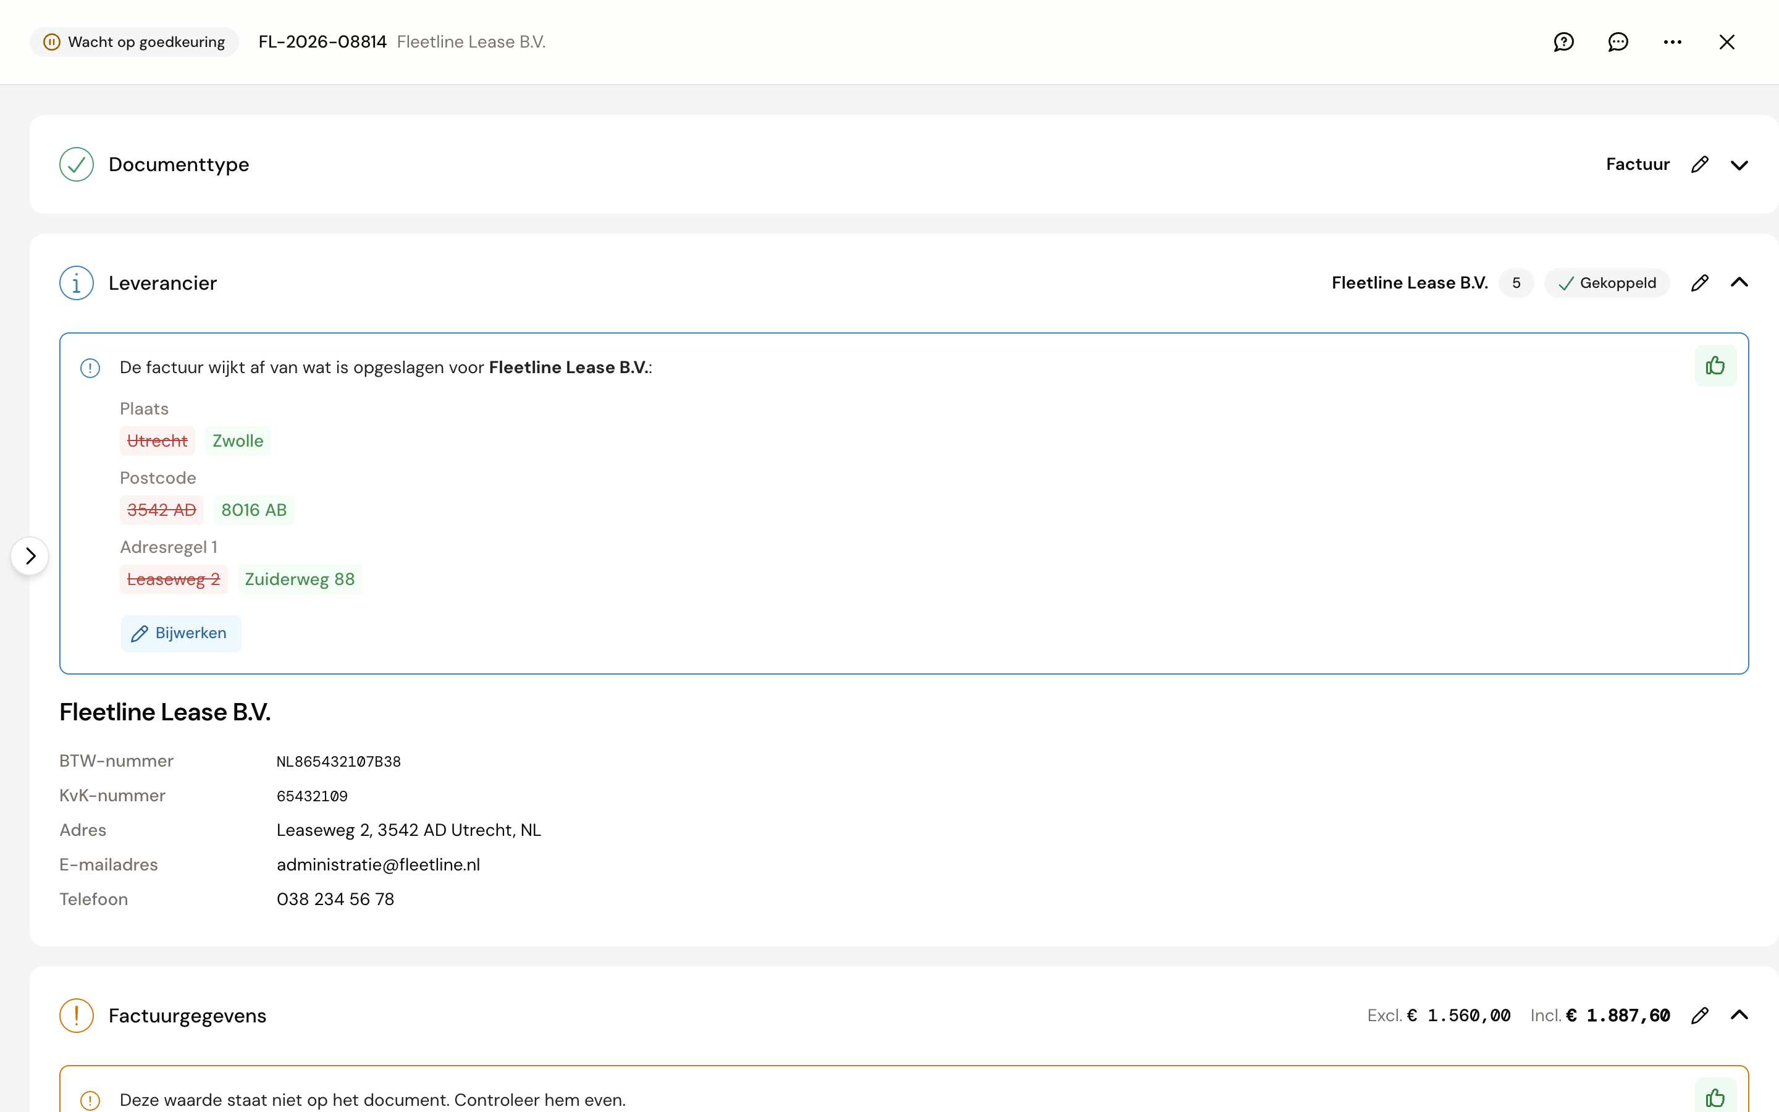Expand the Documenttype section

click(1739, 165)
